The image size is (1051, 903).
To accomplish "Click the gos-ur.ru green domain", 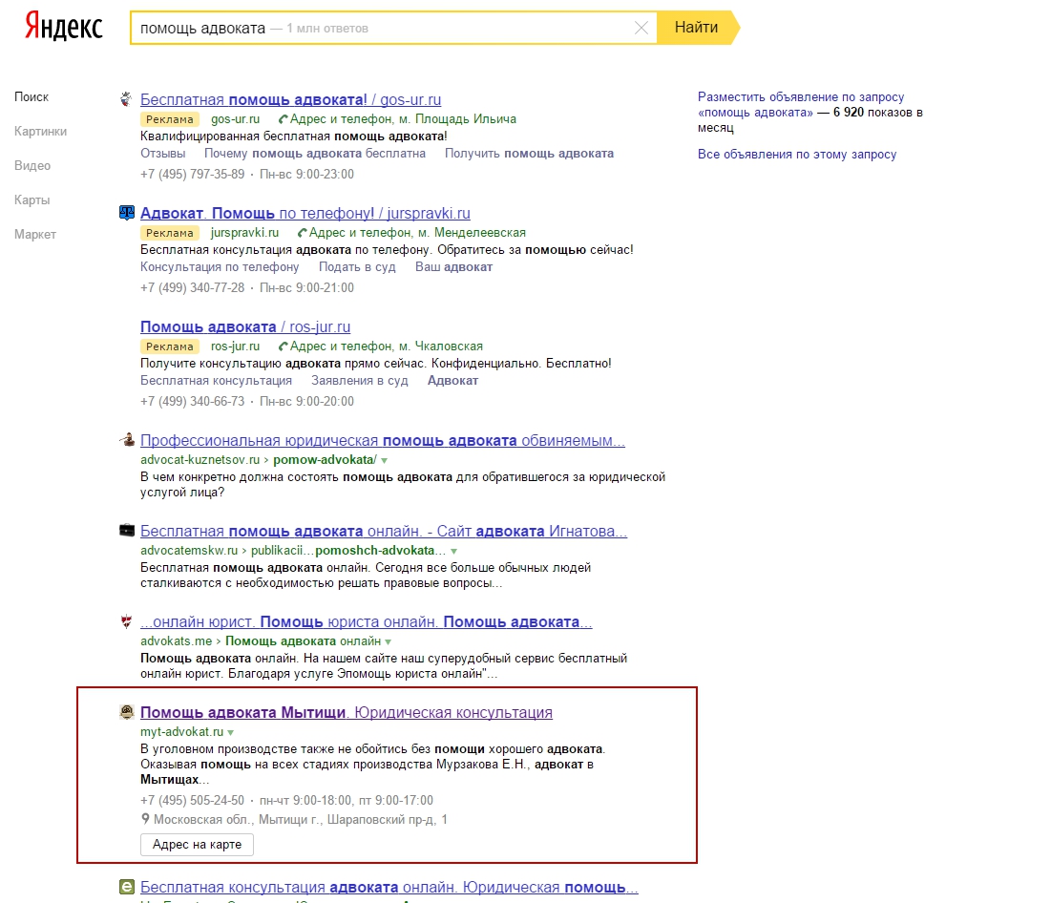I will (x=235, y=119).
